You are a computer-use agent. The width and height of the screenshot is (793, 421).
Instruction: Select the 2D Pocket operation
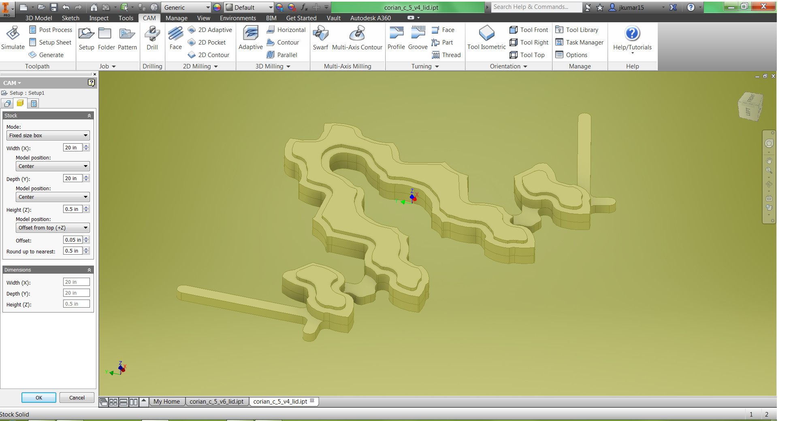point(207,43)
